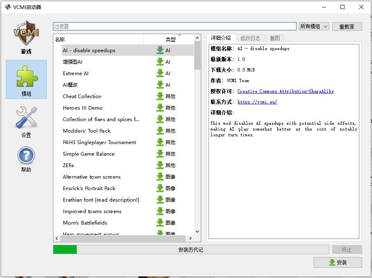Screen dimensions: 372x278
Task: Open the Creative Commons Attribution-ShareAlike link
Action: pyautogui.click(x=285, y=91)
